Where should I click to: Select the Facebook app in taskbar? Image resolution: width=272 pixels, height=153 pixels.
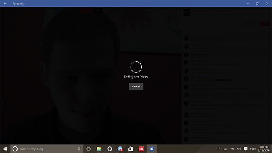pyautogui.click(x=152, y=149)
